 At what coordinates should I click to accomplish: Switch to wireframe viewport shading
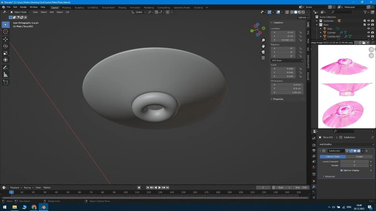pos(292,12)
